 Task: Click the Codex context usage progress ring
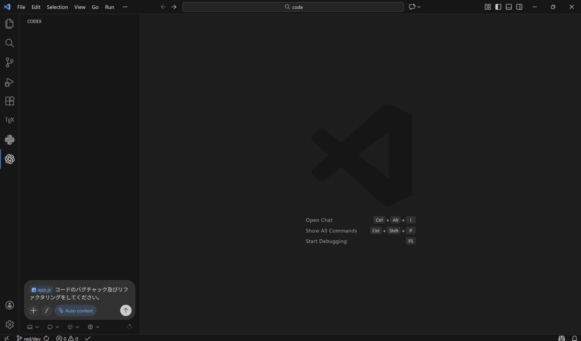tap(129, 327)
